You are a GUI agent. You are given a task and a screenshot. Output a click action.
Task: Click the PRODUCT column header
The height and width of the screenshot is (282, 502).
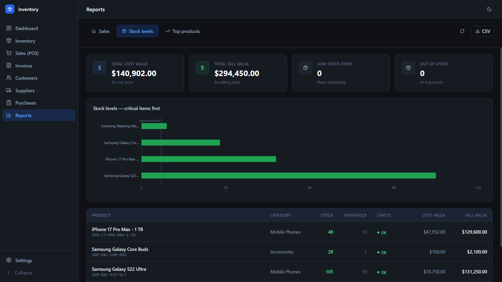[101, 215]
